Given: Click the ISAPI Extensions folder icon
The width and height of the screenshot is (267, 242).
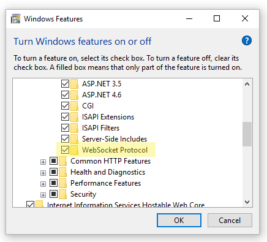Looking at the screenshot, I should tap(75, 117).
